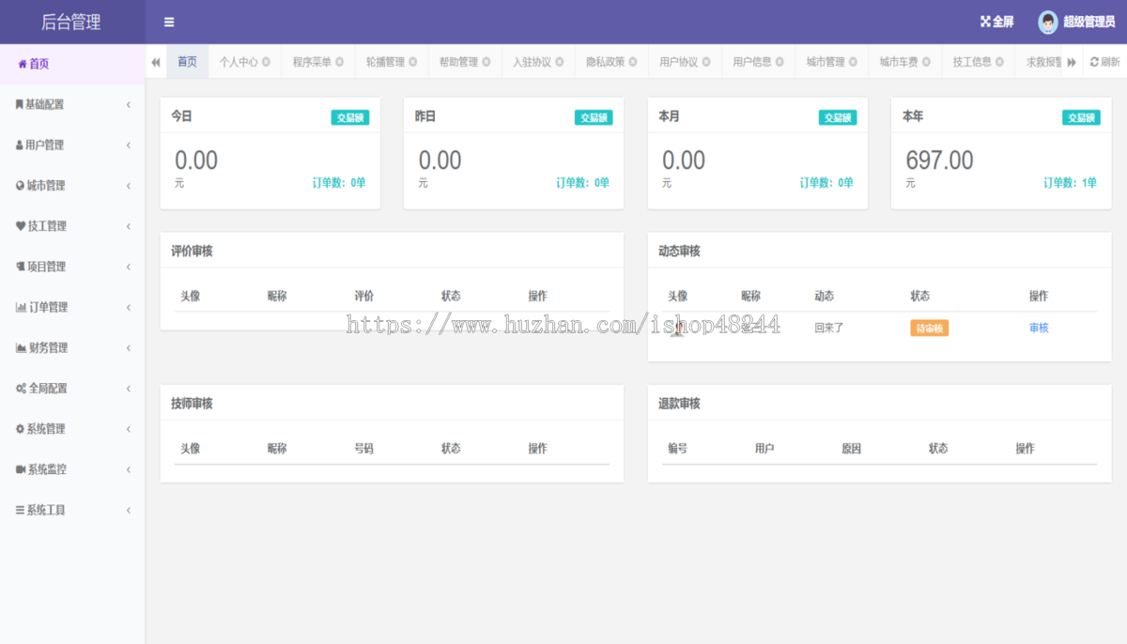Click 订单数: 1单 on the 本年 card
This screenshot has width=1127, height=644.
click(1070, 183)
